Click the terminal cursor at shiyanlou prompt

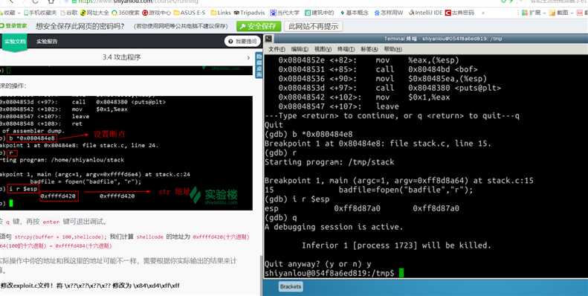coord(401,273)
